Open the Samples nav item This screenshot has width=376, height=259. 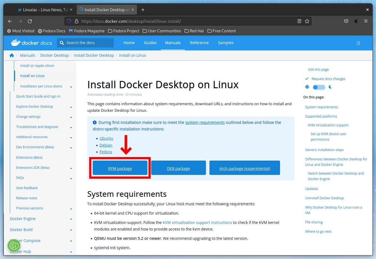pyautogui.click(x=226, y=43)
